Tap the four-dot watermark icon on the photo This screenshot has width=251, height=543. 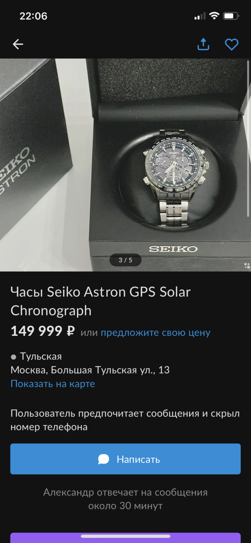point(247,266)
